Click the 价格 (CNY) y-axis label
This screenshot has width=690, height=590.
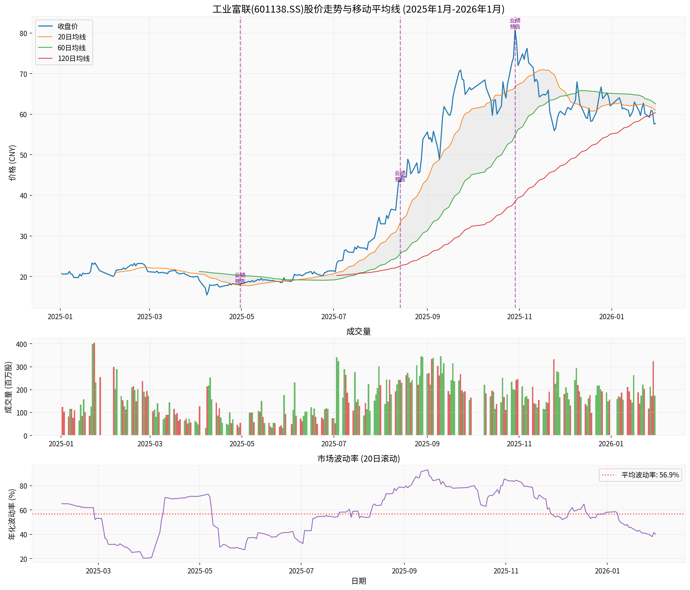pos(13,163)
